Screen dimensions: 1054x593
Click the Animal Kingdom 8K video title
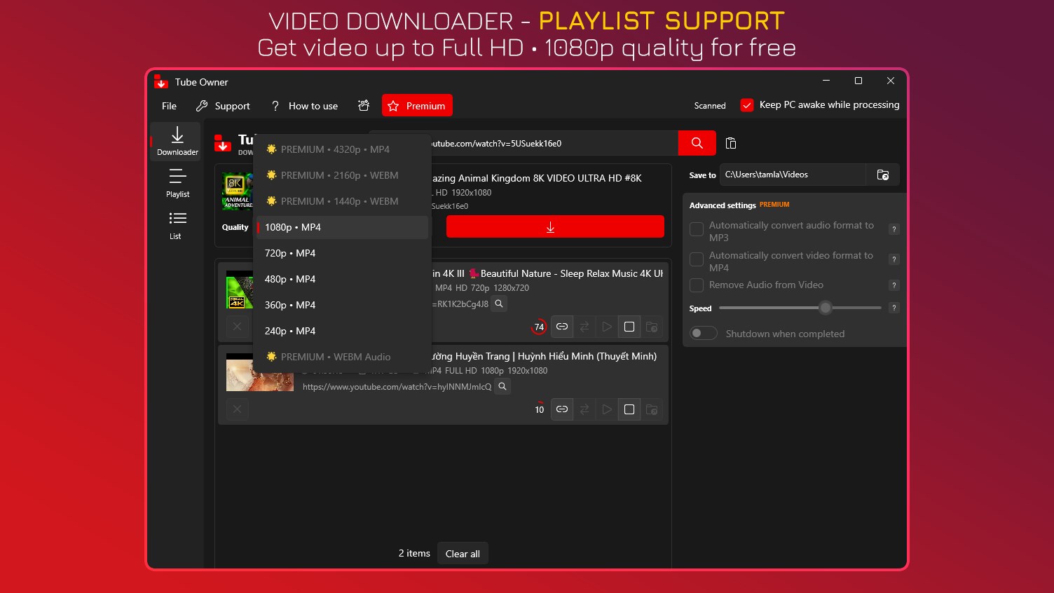pyautogui.click(x=536, y=178)
